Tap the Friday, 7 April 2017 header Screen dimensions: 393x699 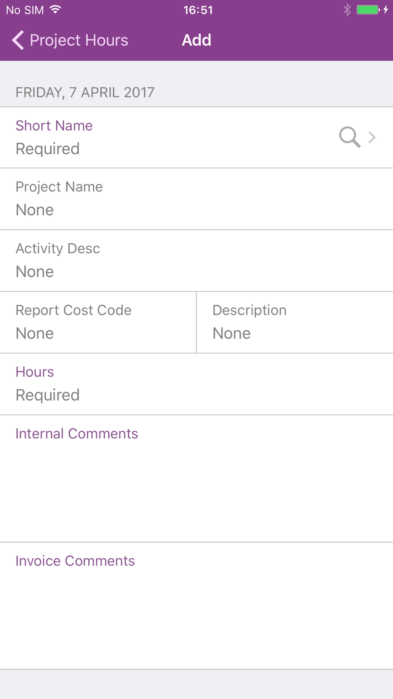click(x=85, y=92)
